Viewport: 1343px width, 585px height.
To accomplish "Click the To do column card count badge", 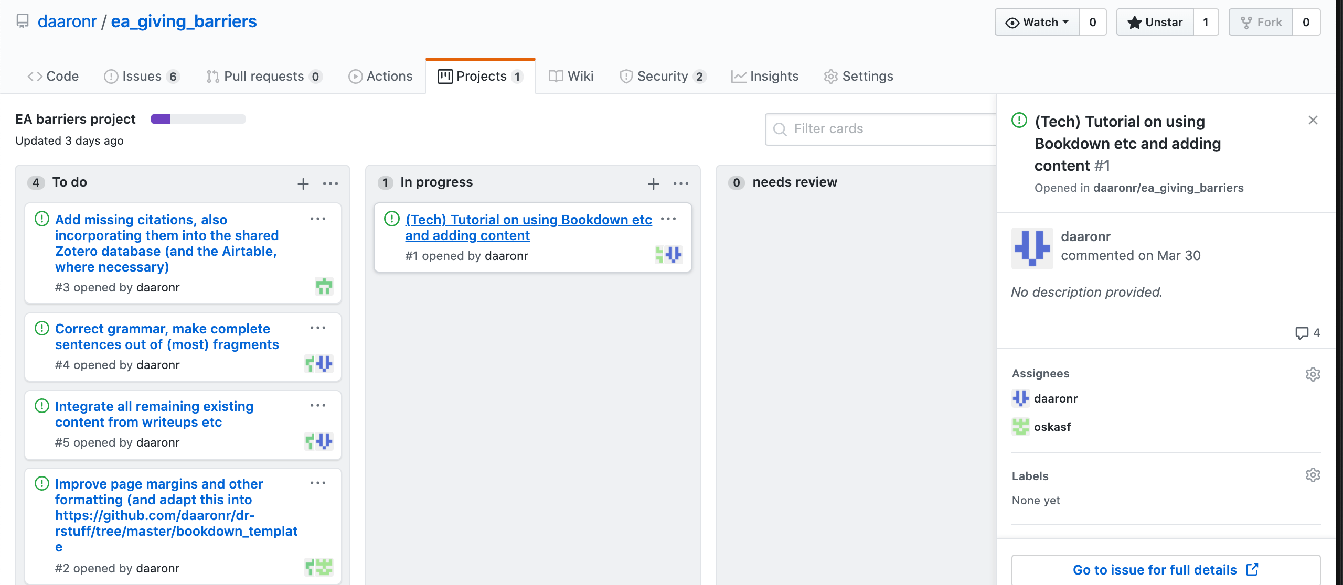I will click(x=36, y=182).
